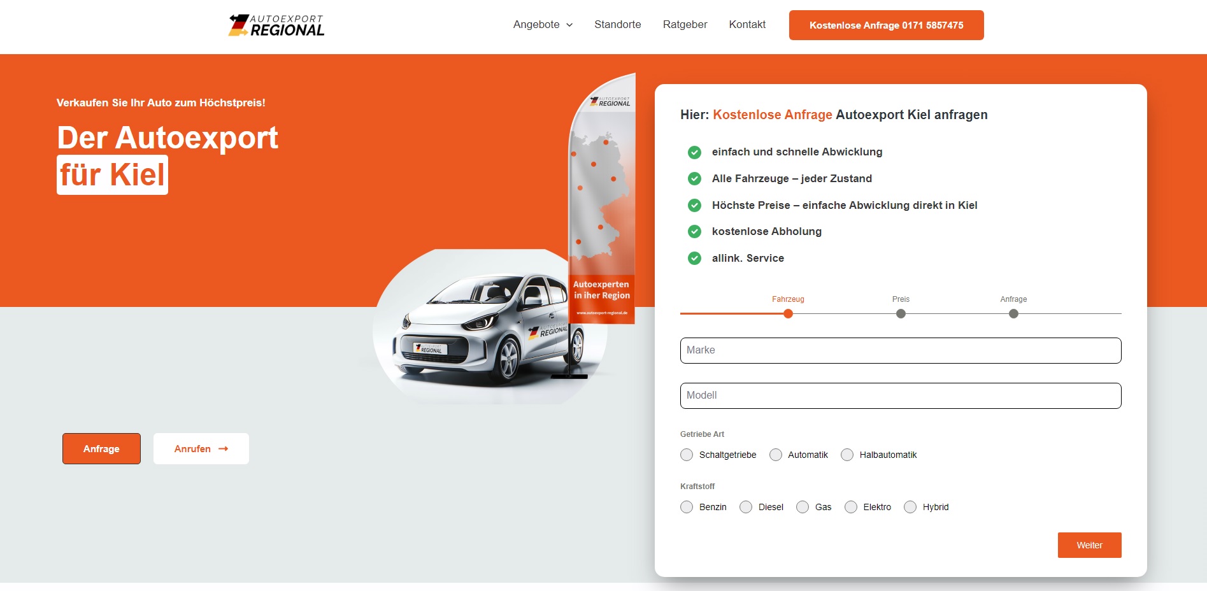Click "Kostenlose Anfrage 0171 5857475" button
This screenshot has width=1207, height=591.
point(886,25)
